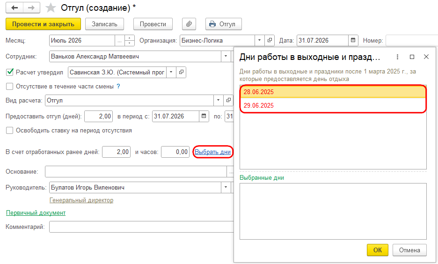Open calendar picker for Дата field
The image size is (438, 264).
[x=353, y=40]
